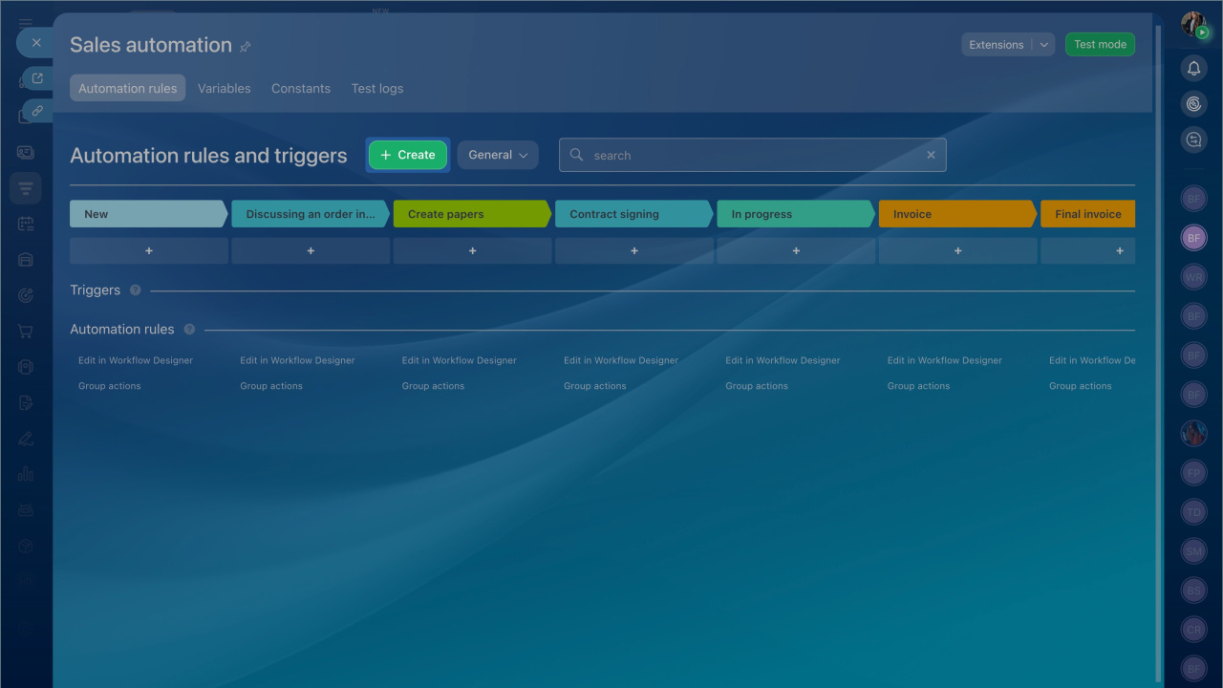Expand the Extensions dropdown arrow
Viewport: 1223px width, 688px height.
(x=1044, y=45)
